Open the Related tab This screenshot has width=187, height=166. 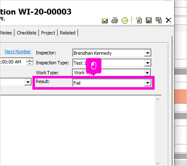pos(68,33)
